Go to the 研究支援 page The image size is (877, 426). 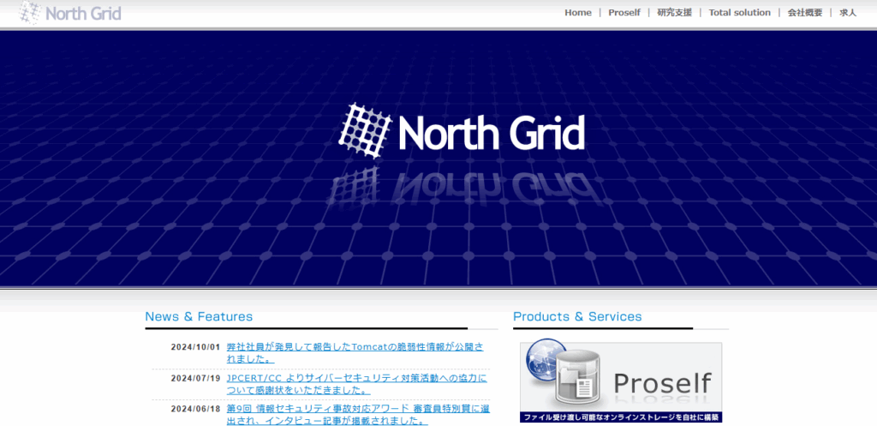tap(674, 12)
